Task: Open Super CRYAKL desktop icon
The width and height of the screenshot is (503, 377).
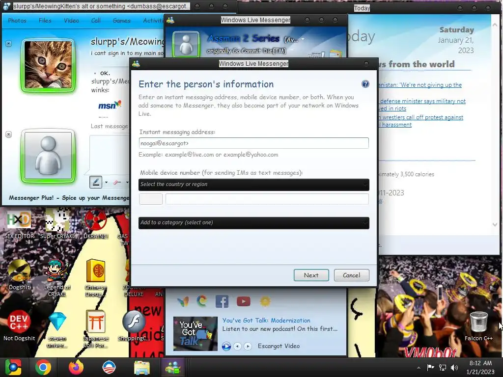Action: pyautogui.click(x=57, y=224)
